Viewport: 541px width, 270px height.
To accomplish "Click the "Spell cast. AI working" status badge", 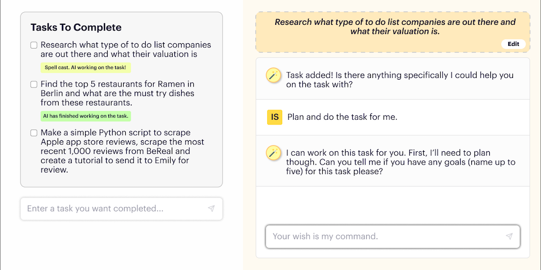I will [x=86, y=67].
